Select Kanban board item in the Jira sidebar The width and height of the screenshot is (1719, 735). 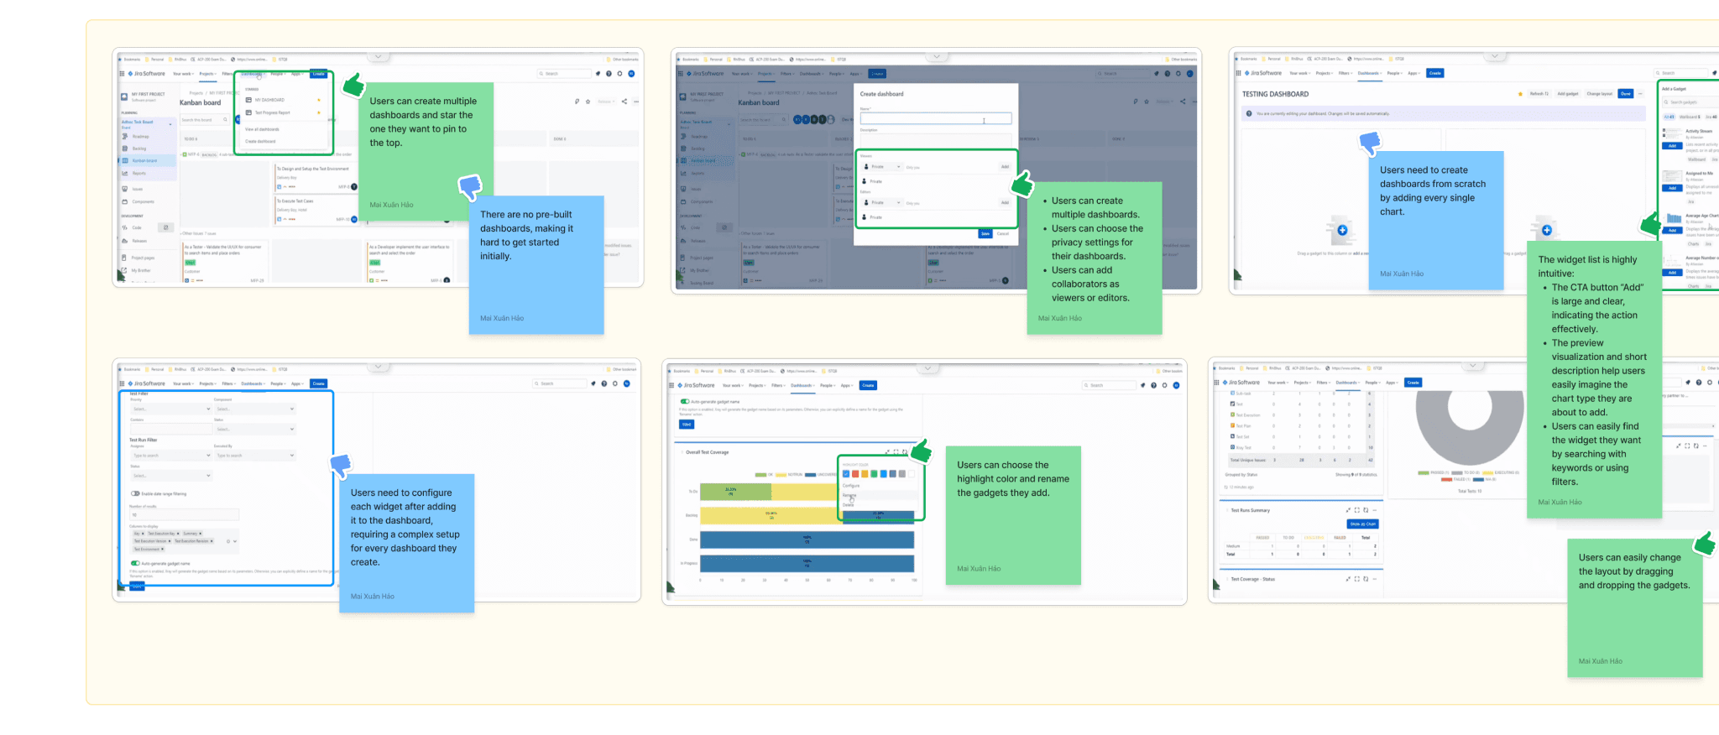149,160
